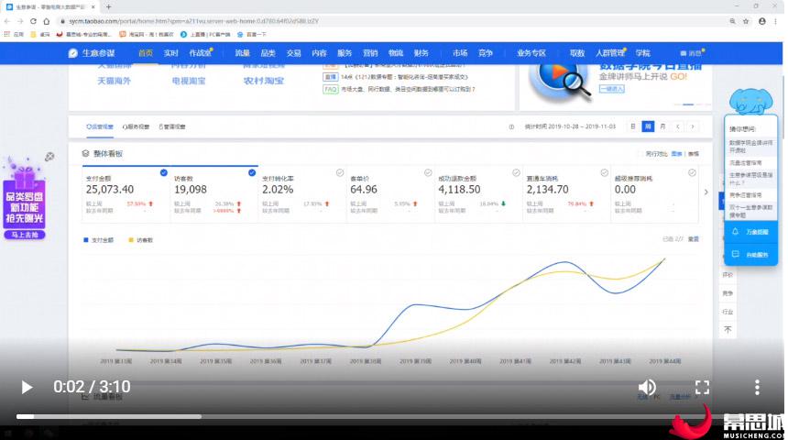788x440 pixels.
Task: Open the FAQ tagged announcement
Action: (x=399, y=89)
